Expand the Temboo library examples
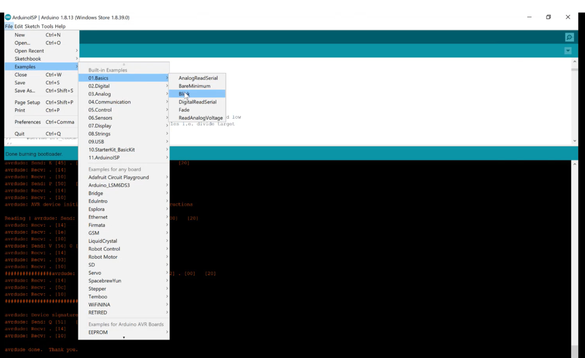The image size is (585, 358). tap(124, 297)
